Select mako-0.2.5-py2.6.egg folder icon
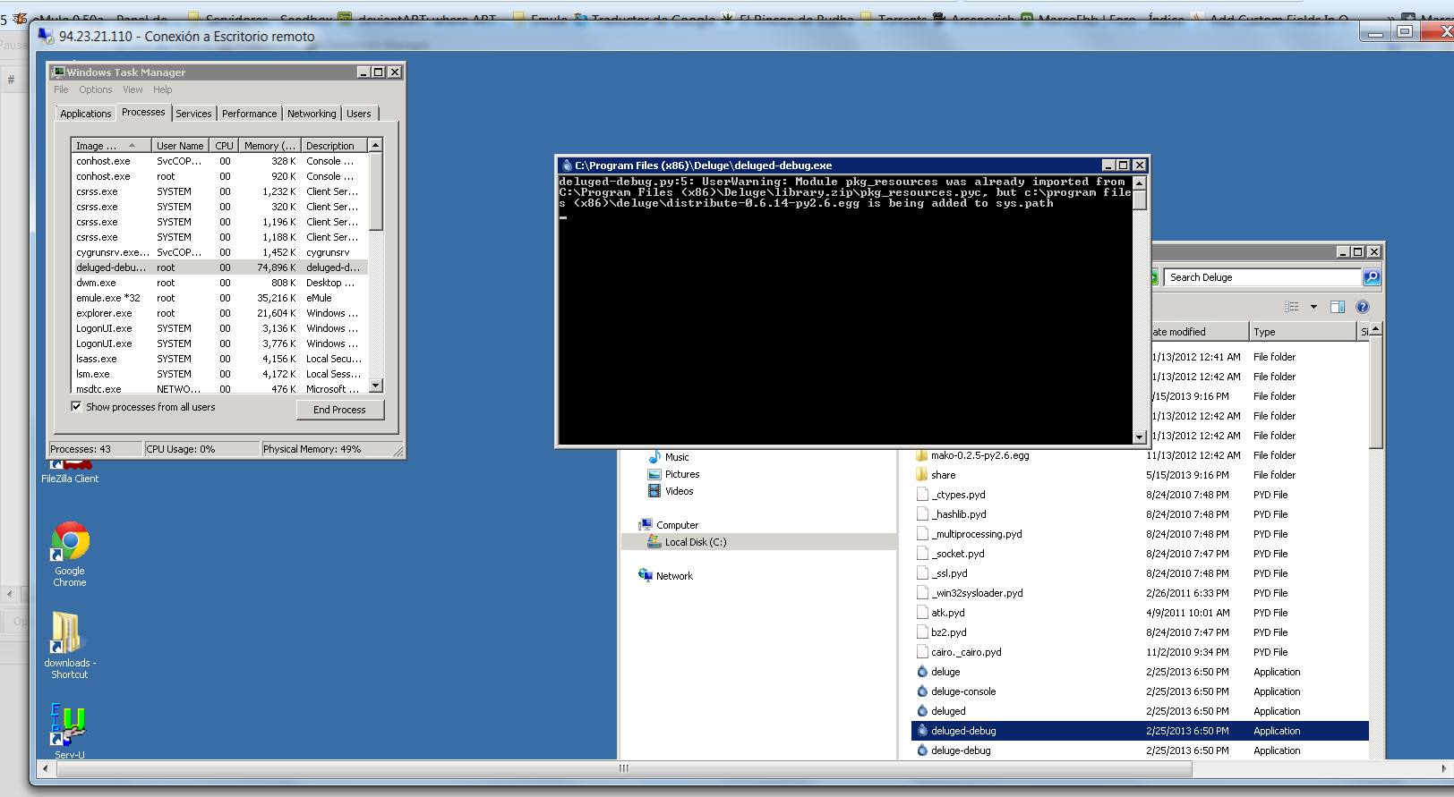 tap(922, 455)
